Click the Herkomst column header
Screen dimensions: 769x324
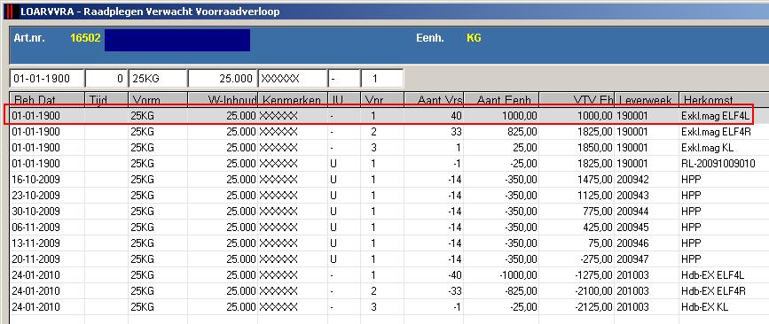[x=724, y=99]
